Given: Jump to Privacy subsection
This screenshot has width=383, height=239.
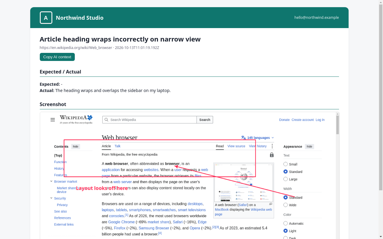Looking at the screenshot, I should pos(62,205).
